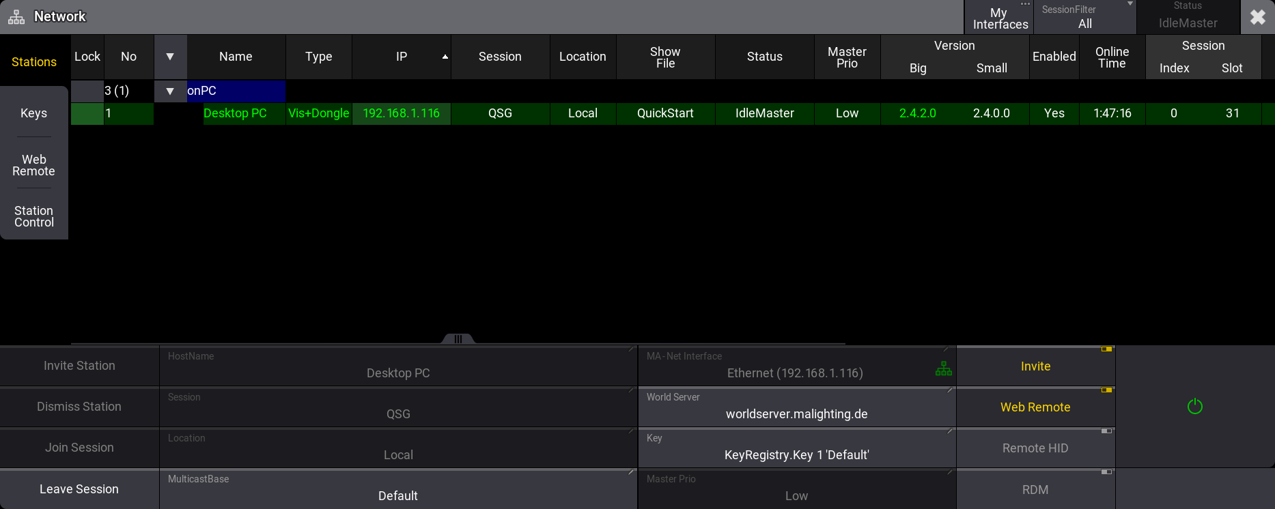The width and height of the screenshot is (1275, 509).
Task: Open the Key registry selector
Action: point(797,448)
